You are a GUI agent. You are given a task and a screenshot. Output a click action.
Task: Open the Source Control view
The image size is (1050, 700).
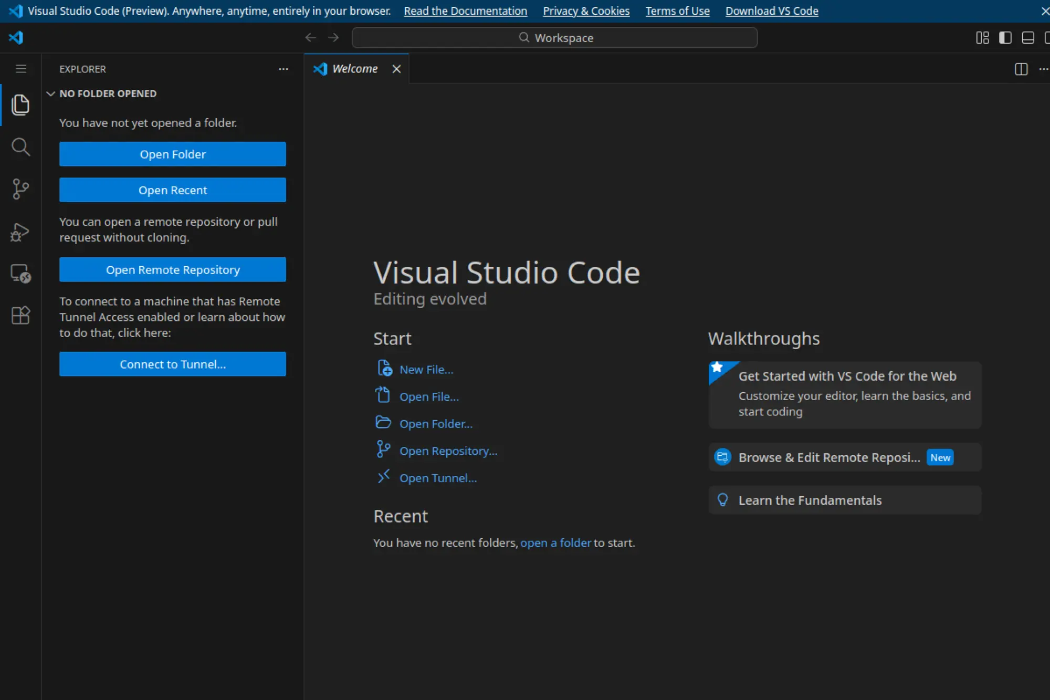tap(20, 189)
